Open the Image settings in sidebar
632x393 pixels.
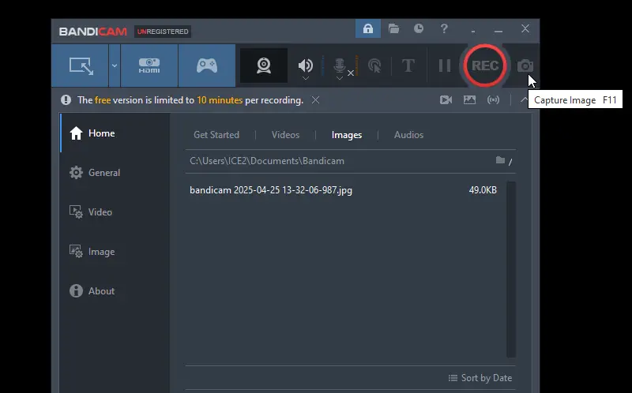coord(115,252)
